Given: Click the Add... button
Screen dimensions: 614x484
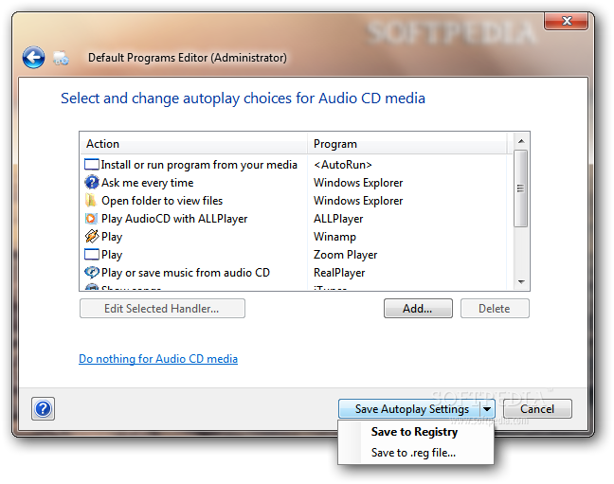Looking at the screenshot, I should (x=418, y=309).
